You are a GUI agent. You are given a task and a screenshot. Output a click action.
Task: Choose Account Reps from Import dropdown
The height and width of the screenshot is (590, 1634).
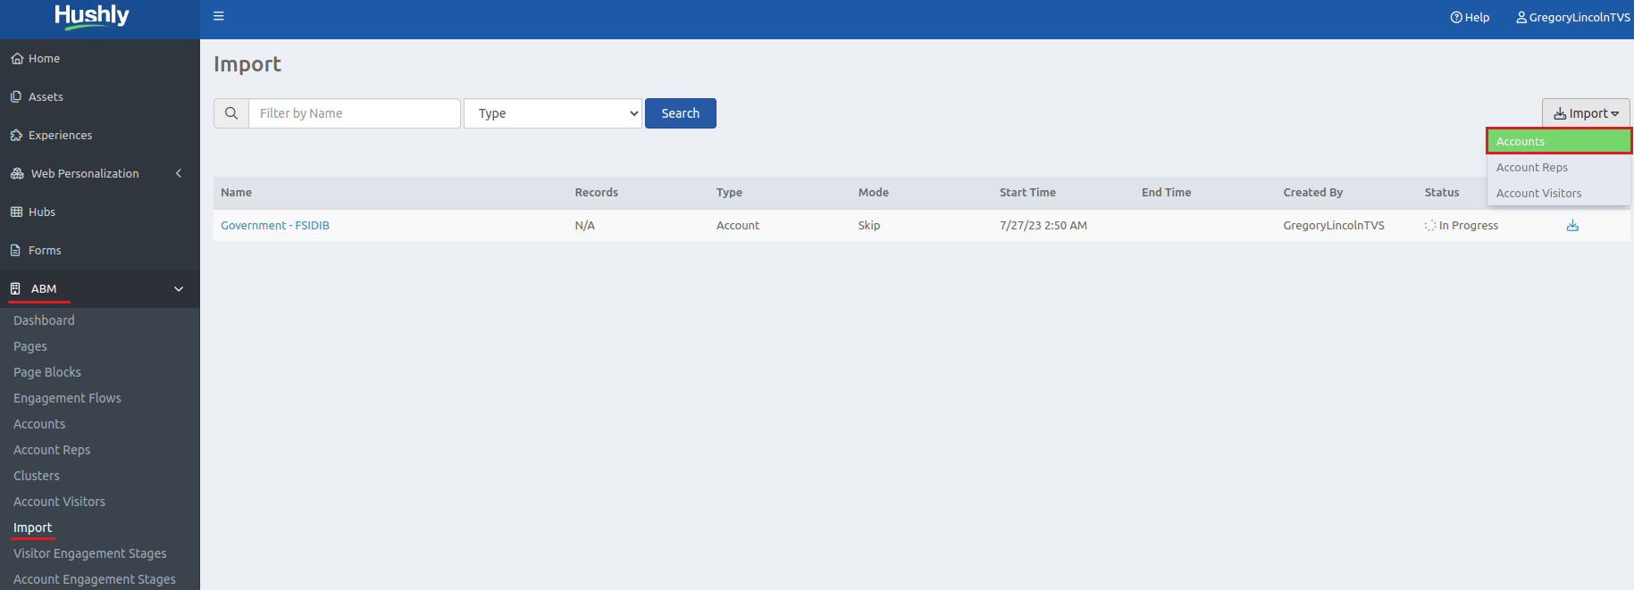point(1559,167)
